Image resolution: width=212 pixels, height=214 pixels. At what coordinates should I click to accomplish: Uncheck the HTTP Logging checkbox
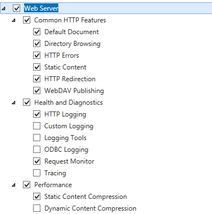point(37,114)
